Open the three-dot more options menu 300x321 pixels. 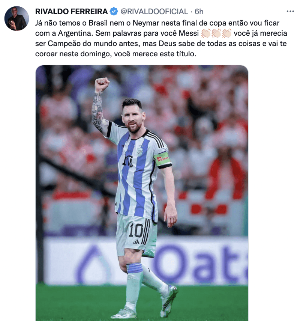290,12
